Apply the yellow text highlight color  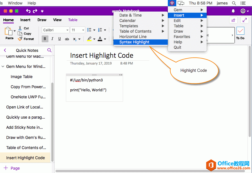click(89, 39)
